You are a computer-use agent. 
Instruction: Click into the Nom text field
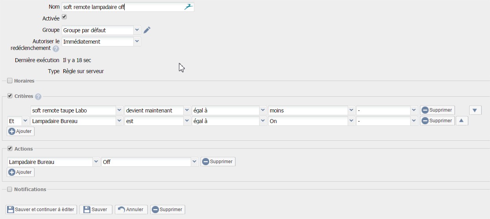122,7
